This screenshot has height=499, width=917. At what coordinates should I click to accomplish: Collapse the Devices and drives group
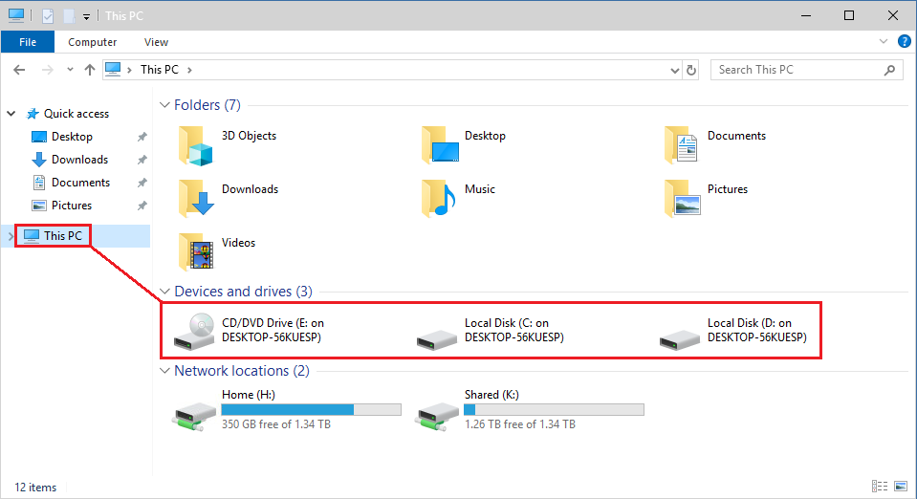click(x=164, y=292)
